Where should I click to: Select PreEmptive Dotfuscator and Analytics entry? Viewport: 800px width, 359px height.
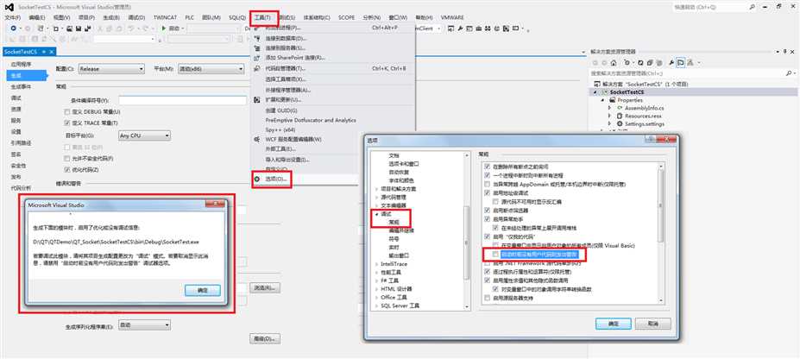coord(311,120)
